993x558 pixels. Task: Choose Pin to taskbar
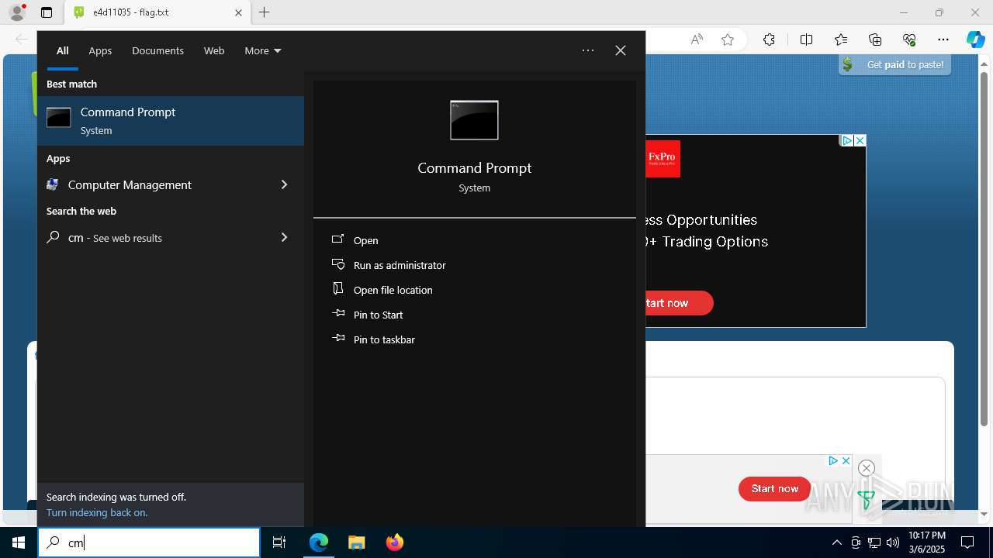(x=384, y=339)
